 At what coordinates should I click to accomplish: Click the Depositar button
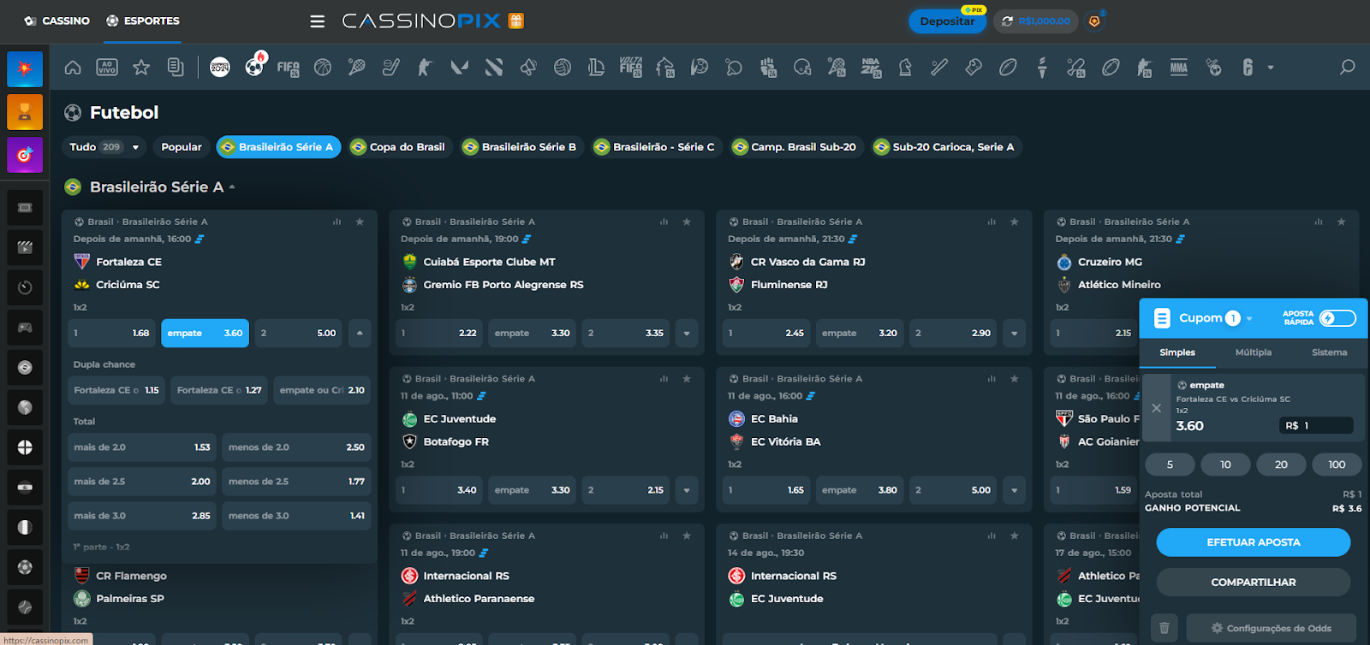click(947, 21)
